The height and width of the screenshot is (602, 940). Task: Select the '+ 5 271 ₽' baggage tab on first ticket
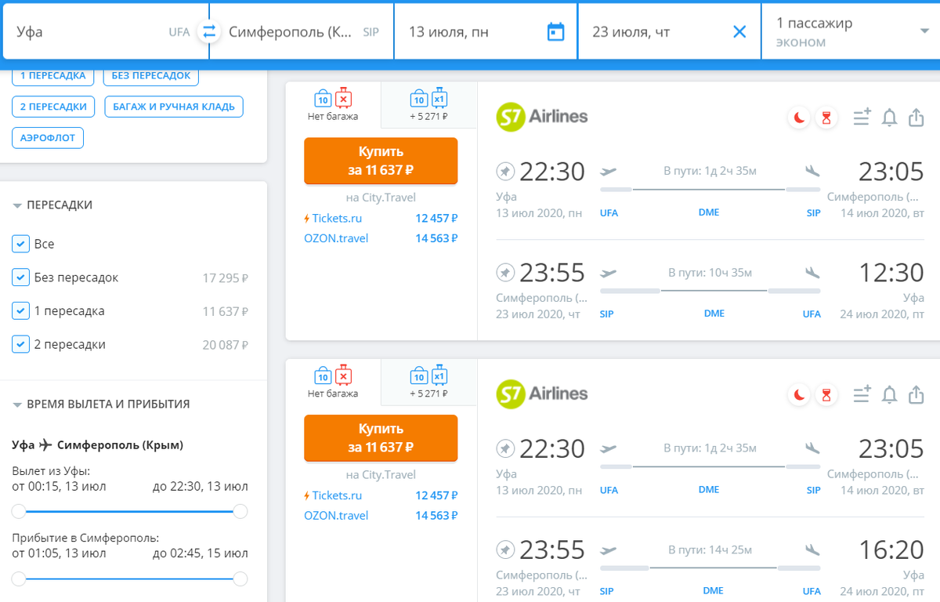point(428,105)
